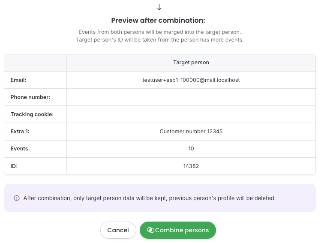Select the target person email value
Image resolution: width=321 pixels, height=243 pixels.
(191, 80)
